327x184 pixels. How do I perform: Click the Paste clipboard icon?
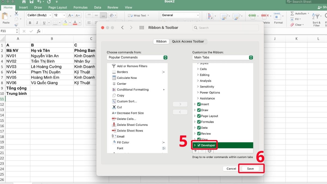[x=5, y=17]
